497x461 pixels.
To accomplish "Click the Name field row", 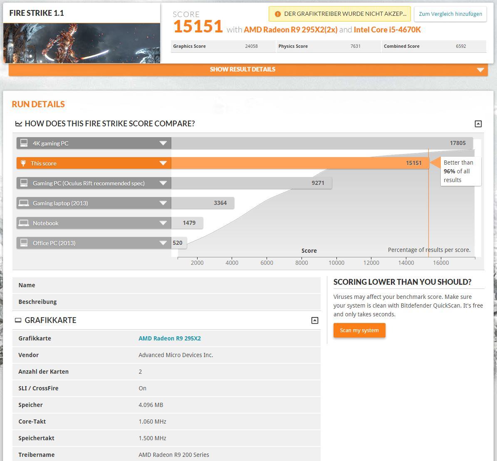I will coord(166,285).
